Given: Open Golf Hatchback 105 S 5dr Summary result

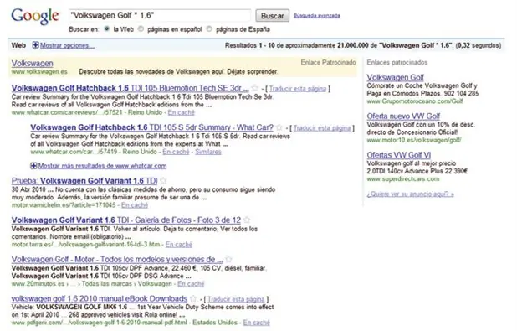Looking at the screenshot, I should [151, 127].
